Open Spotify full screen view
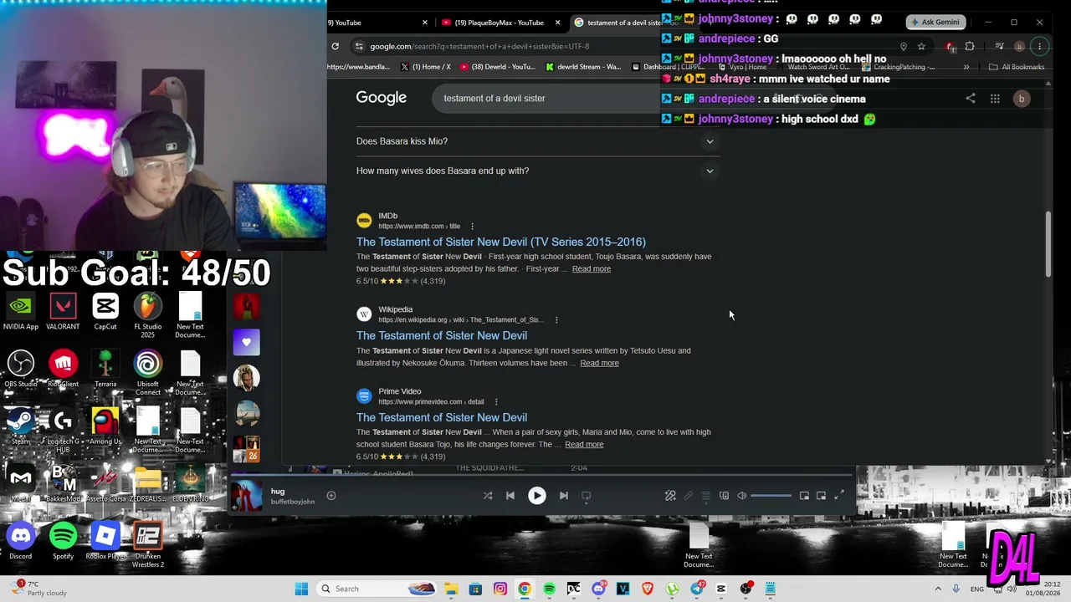The width and height of the screenshot is (1071, 602). click(839, 496)
